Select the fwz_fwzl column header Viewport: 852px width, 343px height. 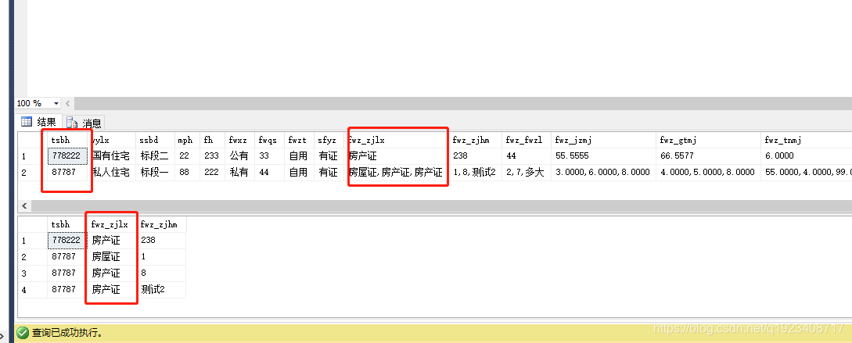coord(526,140)
